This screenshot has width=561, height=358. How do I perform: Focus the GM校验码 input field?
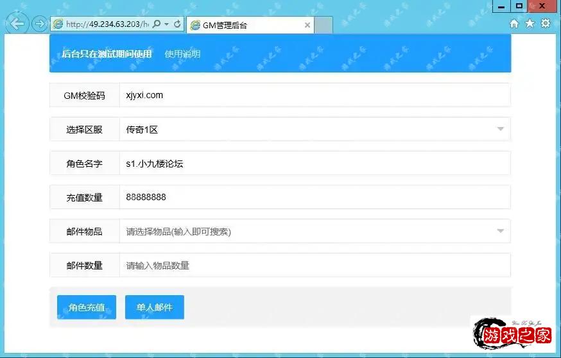(x=315, y=95)
